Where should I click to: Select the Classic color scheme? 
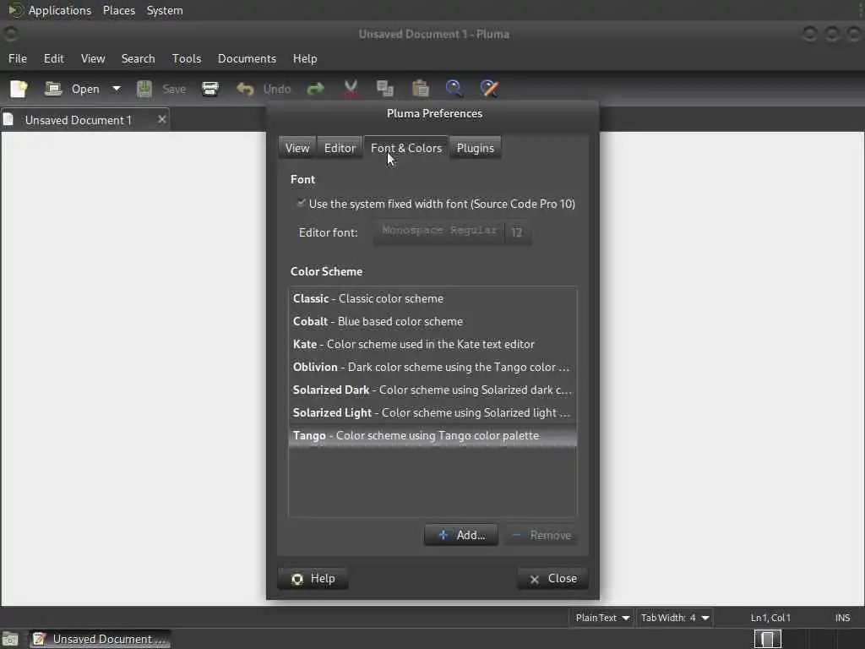click(x=432, y=298)
